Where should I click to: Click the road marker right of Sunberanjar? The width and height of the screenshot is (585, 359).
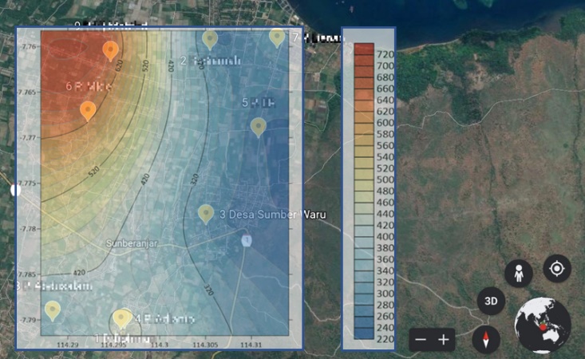point(247,240)
